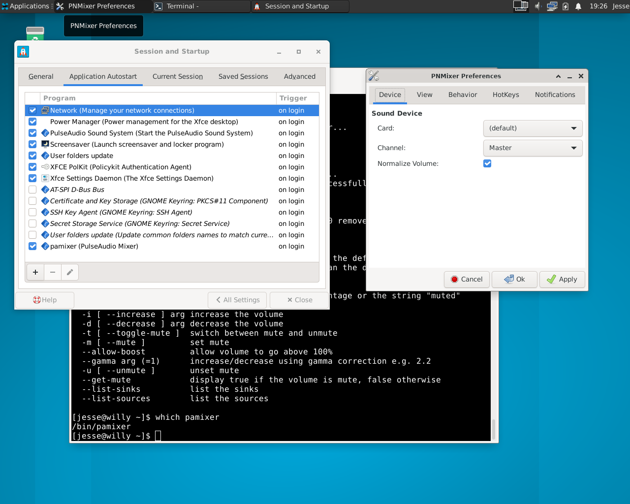The image size is (630, 504).
Task: Switch to the Current Session tab
Action: pyautogui.click(x=178, y=76)
